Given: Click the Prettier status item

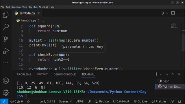Looking at the screenshot, I should tap(159, 101).
